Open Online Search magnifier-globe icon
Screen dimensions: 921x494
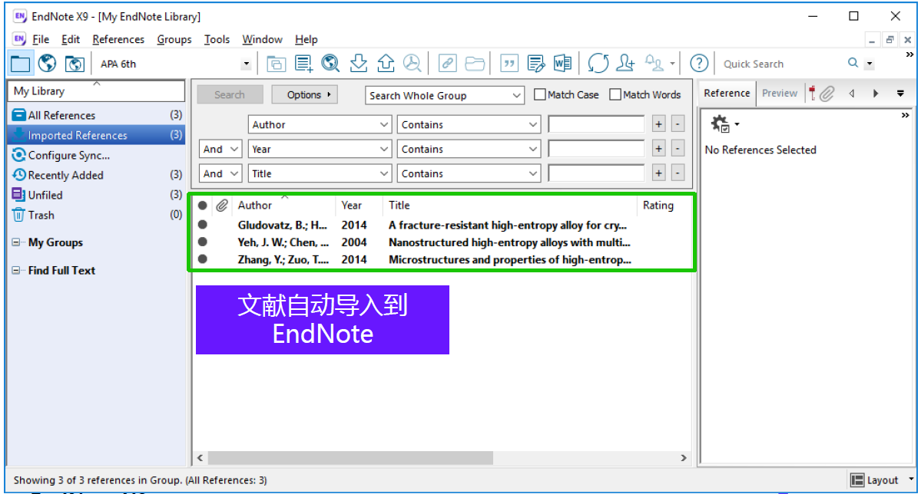click(x=330, y=64)
